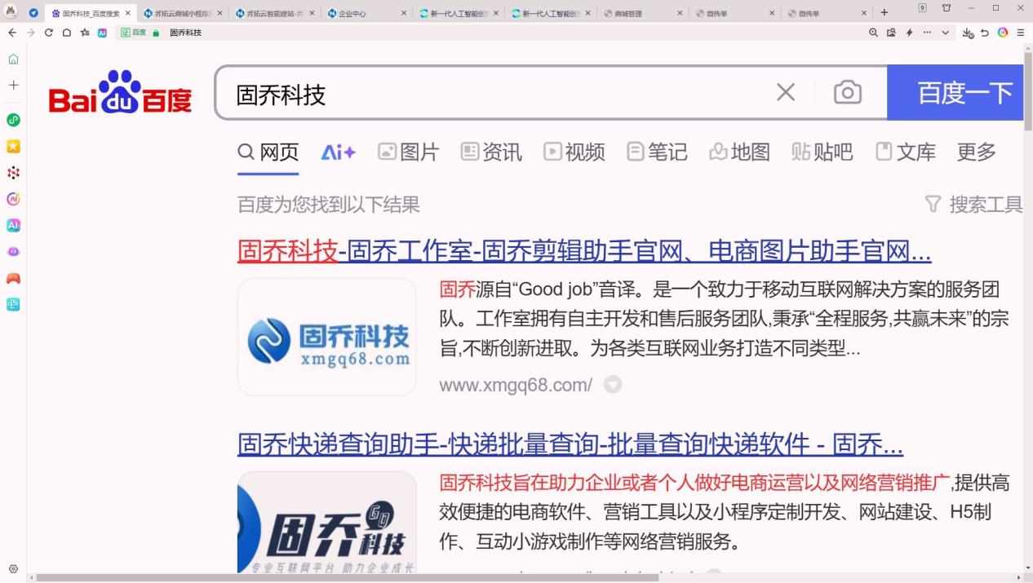Go to browser home page icon
This screenshot has width=1033, height=583.
click(x=67, y=33)
